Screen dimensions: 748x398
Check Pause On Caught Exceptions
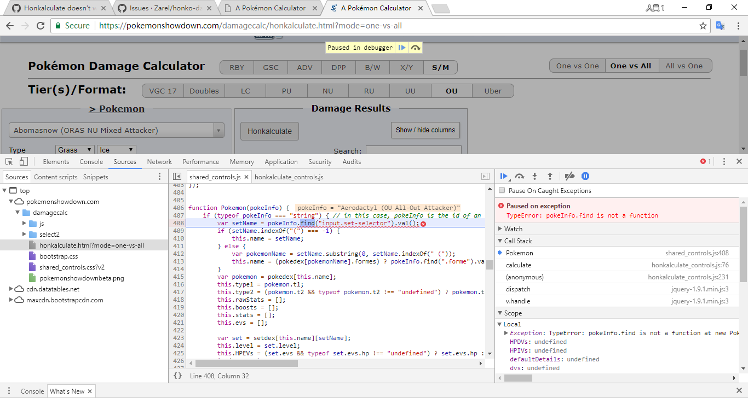[x=502, y=191]
